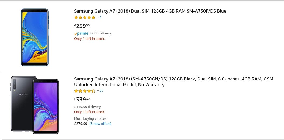This screenshot has width=284, height=140.
Task: Click the More buying choices text
Action: click(x=90, y=119)
